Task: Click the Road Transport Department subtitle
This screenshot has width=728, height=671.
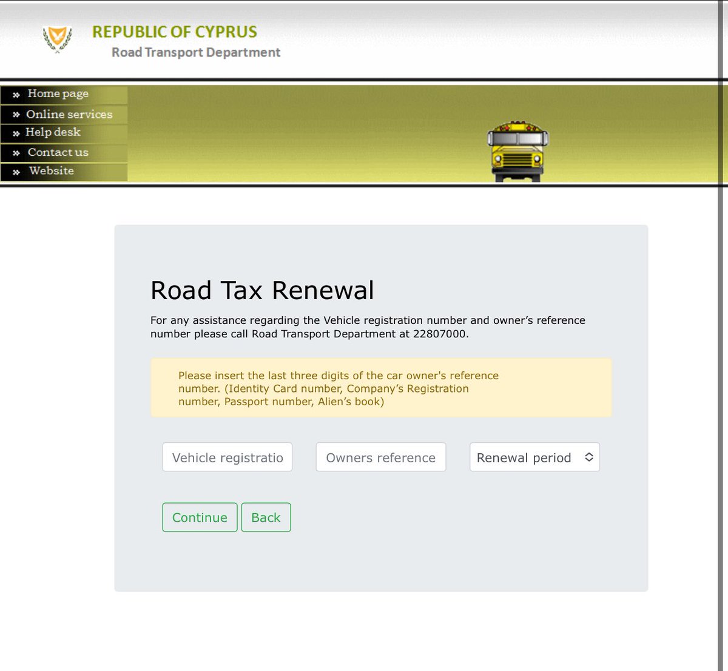Action: 196,53
